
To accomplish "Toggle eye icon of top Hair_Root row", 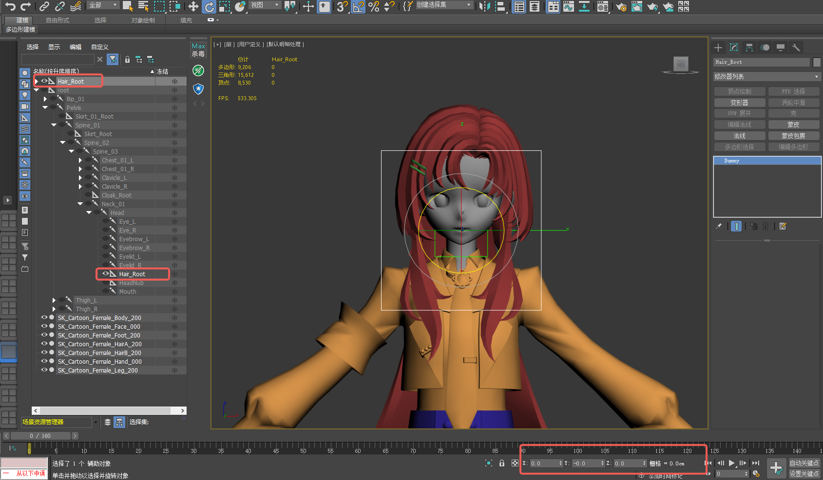I will tap(44, 81).
